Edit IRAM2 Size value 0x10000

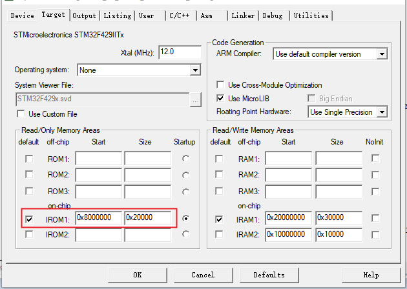[339, 235]
